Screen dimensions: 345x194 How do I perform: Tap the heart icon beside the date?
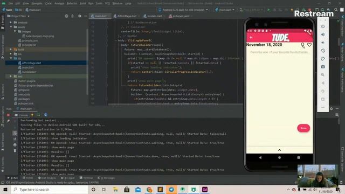pyautogui.click(x=309, y=45)
